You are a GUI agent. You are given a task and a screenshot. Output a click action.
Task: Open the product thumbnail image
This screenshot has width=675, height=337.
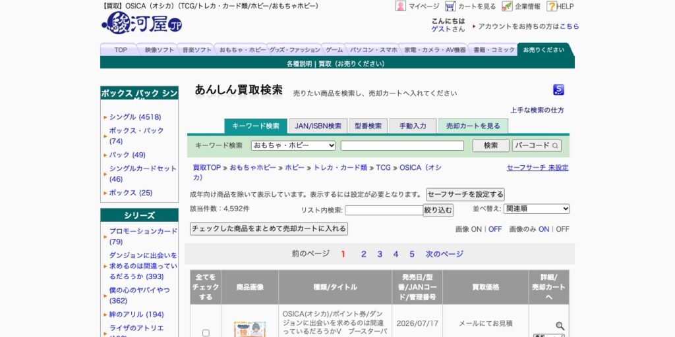[250, 329]
